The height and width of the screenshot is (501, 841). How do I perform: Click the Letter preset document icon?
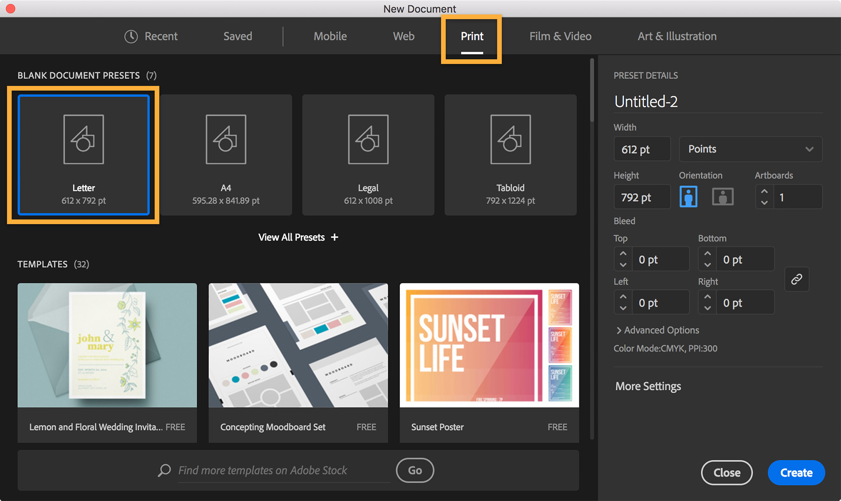[84, 140]
